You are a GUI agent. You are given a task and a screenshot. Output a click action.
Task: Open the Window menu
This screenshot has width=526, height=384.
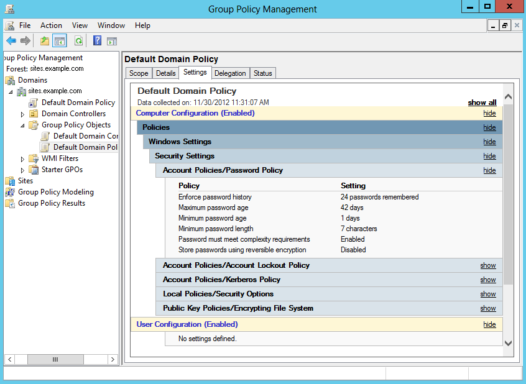[111, 25]
